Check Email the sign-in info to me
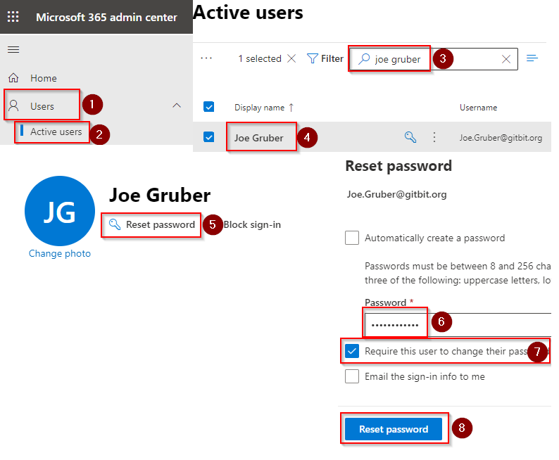Image resolution: width=559 pixels, height=460 pixels. click(352, 376)
